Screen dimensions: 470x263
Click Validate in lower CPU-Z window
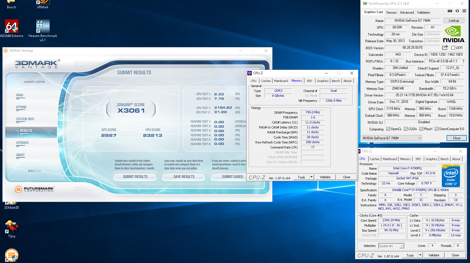434,255
